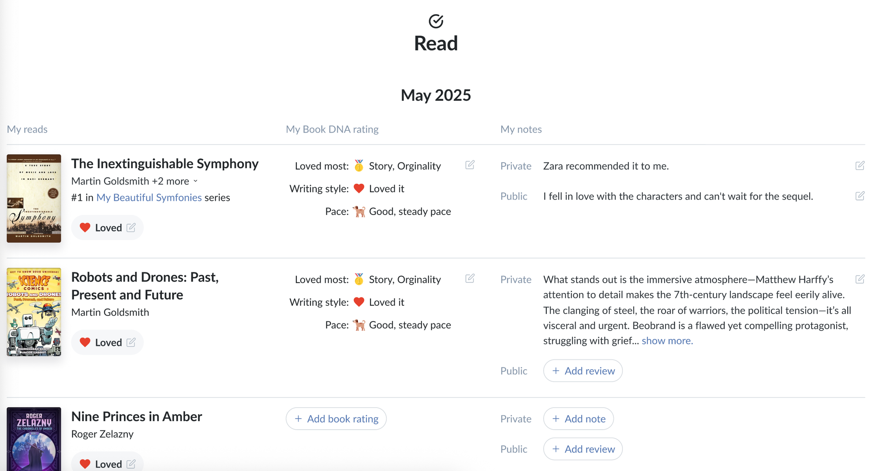The width and height of the screenshot is (882, 471).
Task: Open The Inextinguishable Symphony title
Action: (x=165, y=163)
